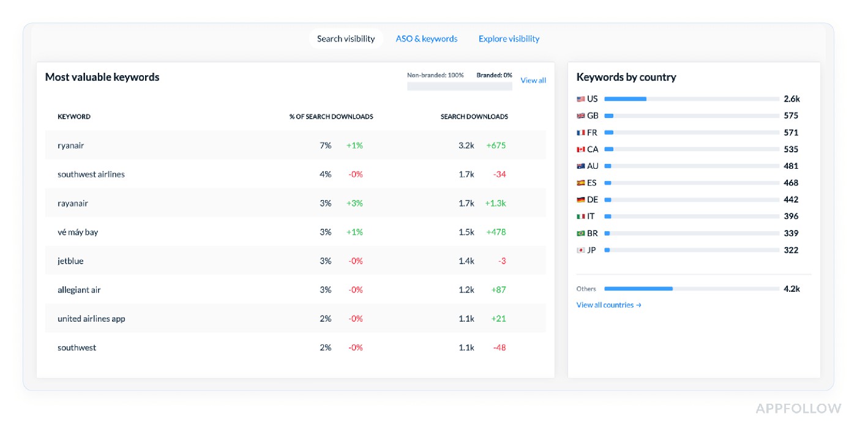This screenshot has width=857, height=430.
Task: Click the US keywords progress bar
Action: coord(692,99)
